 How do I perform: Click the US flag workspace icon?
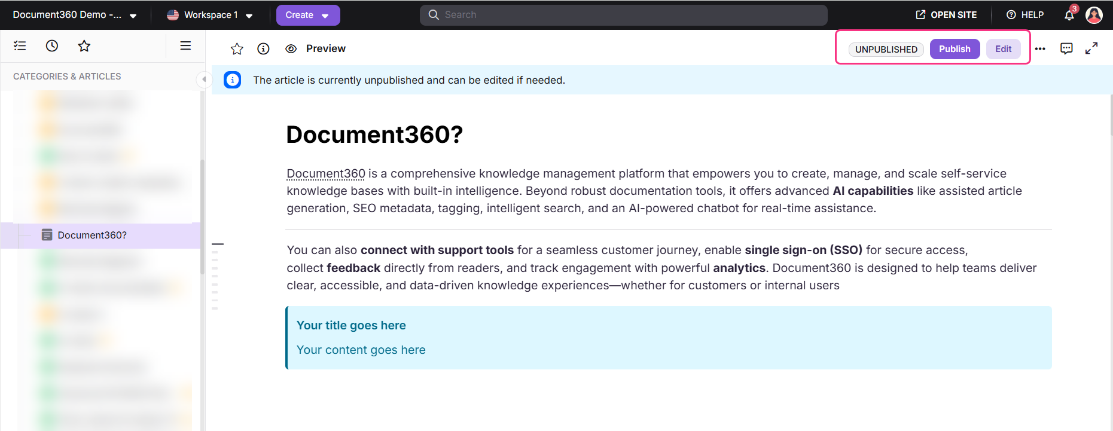(x=173, y=15)
